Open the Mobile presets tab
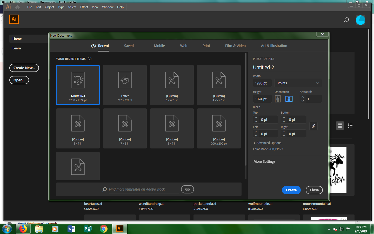374x234 pixels. coord(159,46)
